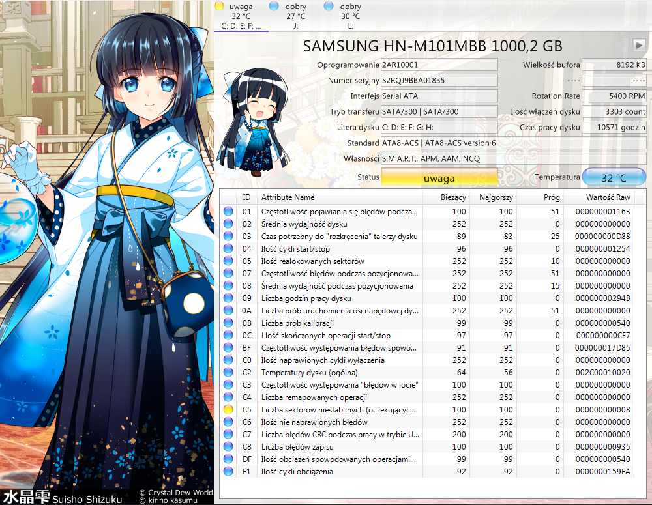Click the status circle of attribute 09
The height and width of the screenshot is (505, 652).
click(x=228, y=298)
